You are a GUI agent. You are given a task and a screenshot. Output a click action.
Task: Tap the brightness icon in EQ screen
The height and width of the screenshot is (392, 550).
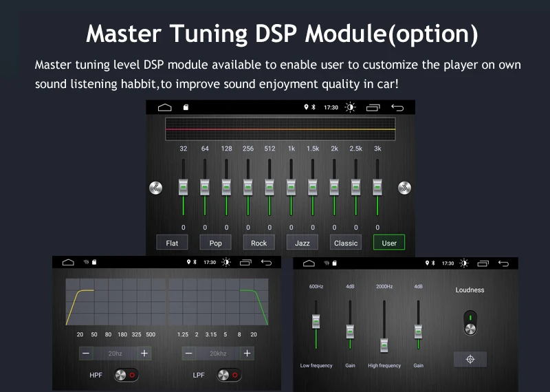(x=350, y=107)
